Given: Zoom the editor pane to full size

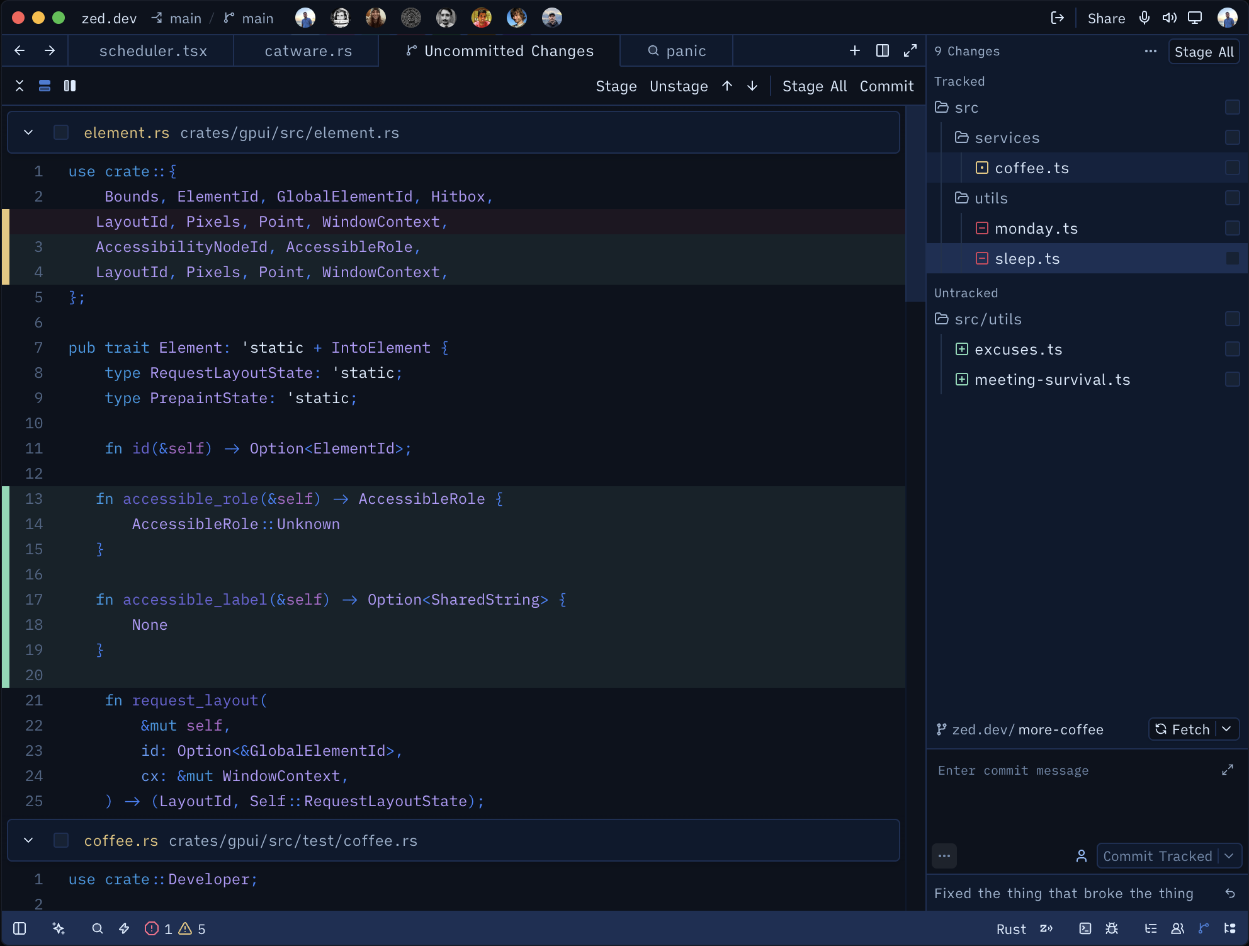Looking at the screenshot, I should point(910,51).
